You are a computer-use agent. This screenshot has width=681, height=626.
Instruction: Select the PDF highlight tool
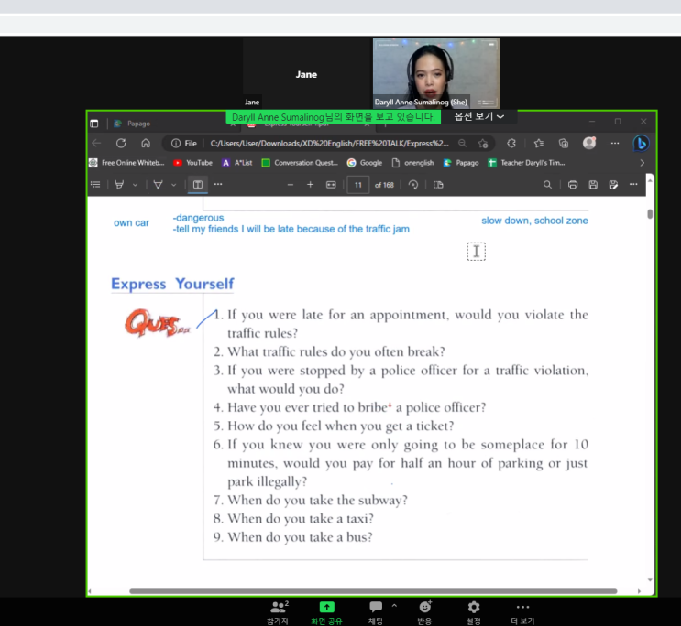click(x=119, y=185)
